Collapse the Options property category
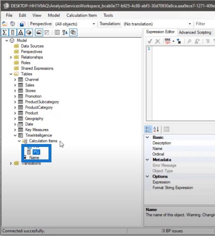 coord(147,176)
